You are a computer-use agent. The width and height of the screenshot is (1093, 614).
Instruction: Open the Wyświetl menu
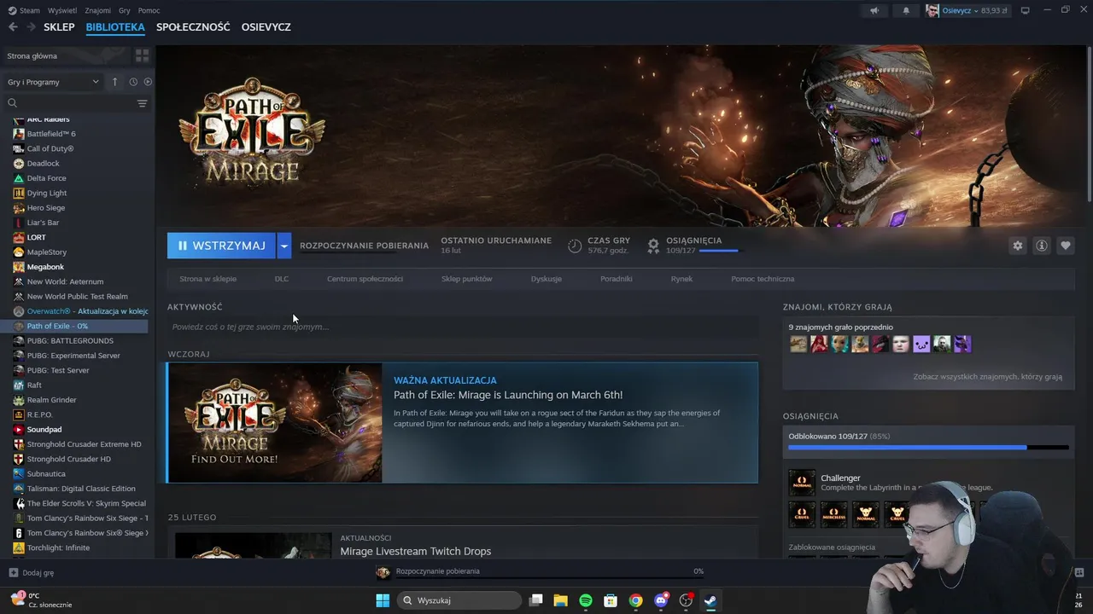click(x=62, y=10)
